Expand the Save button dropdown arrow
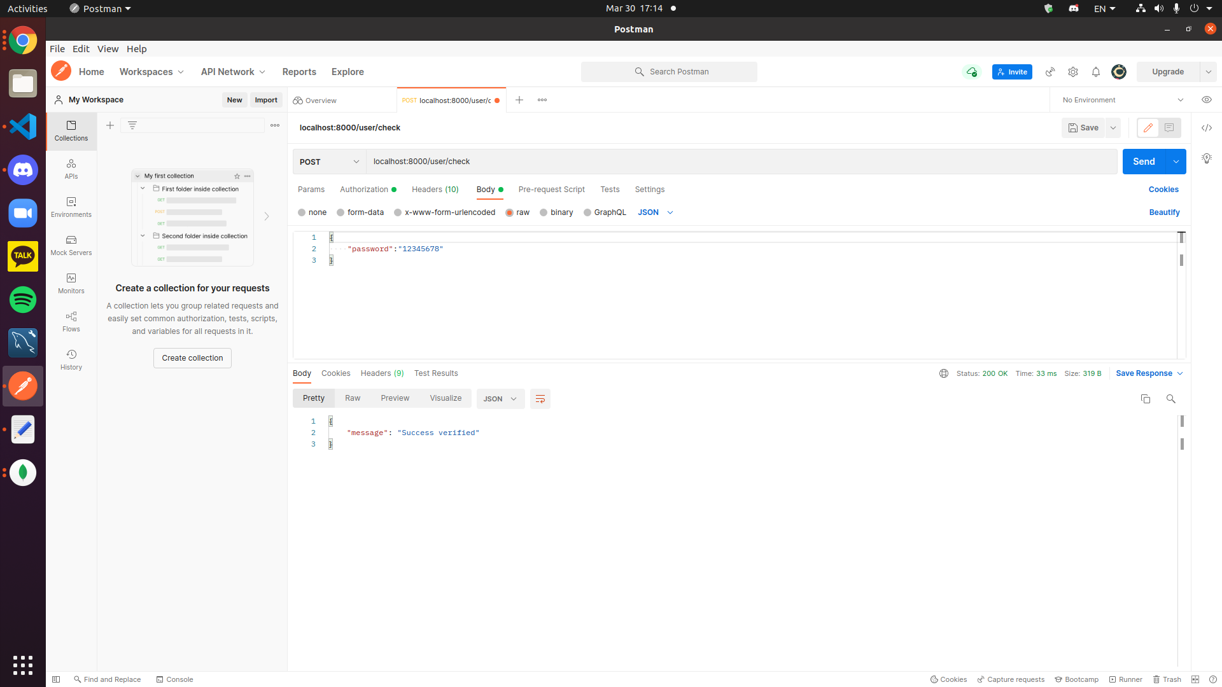Screen dimensions: 1222x687 coord(1113,128)
